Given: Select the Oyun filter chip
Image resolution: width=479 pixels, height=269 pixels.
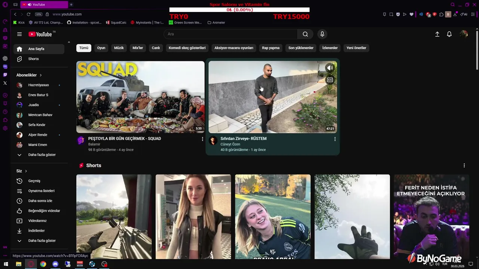Looking at the screenshot, I should pyautogui.click(x=101, y=48).
